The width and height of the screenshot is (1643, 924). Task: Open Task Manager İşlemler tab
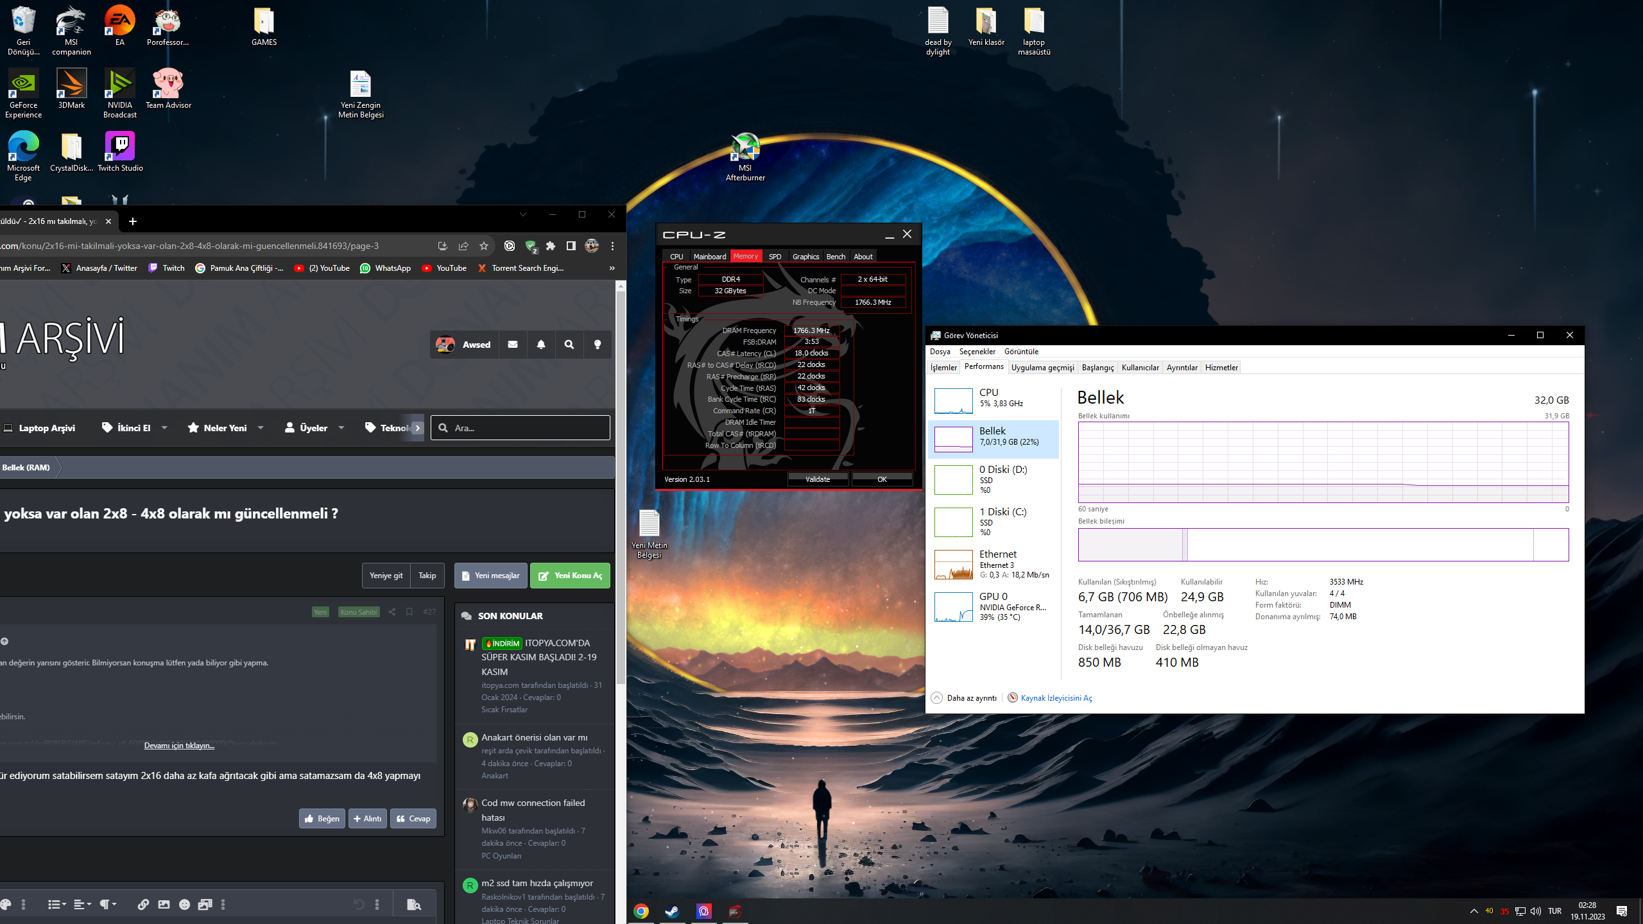943,368
